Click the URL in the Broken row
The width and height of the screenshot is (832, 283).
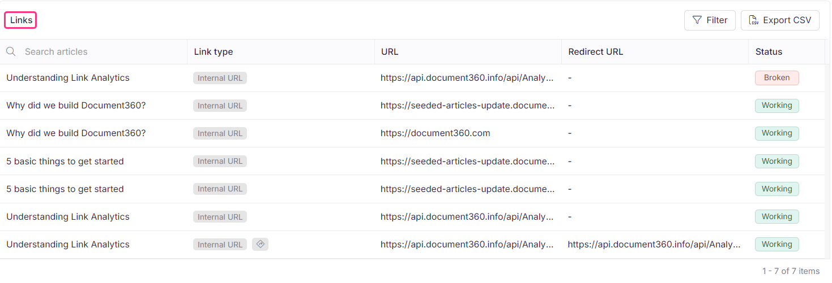[467, 78]
